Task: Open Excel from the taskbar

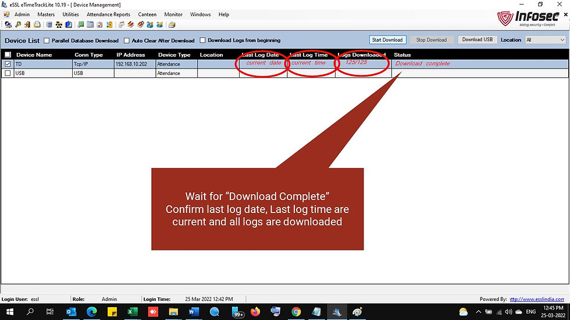Action: click(133, 312)
